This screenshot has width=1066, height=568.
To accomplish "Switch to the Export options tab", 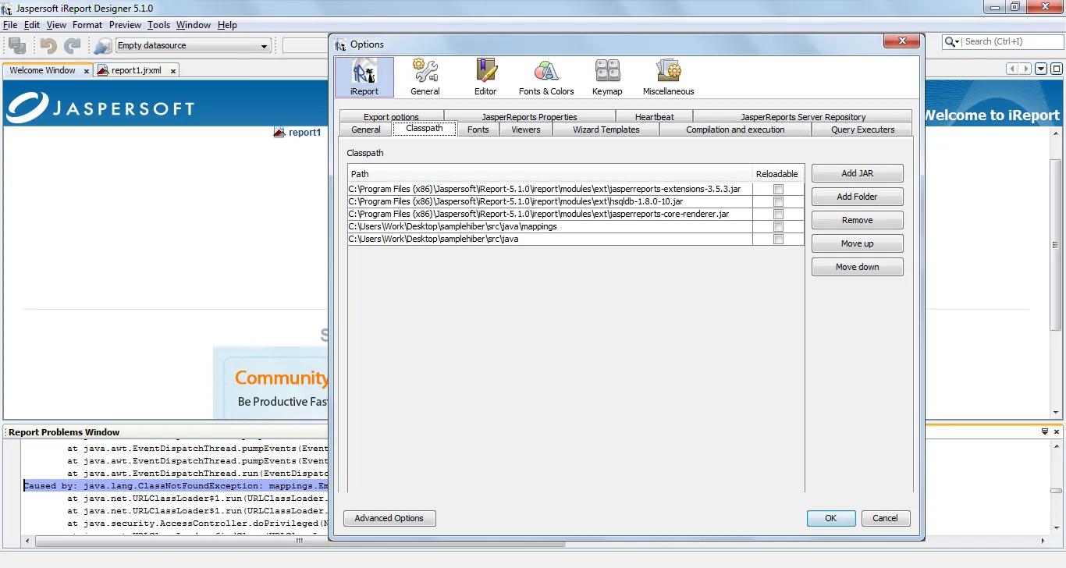I will [x=391, y=117].
